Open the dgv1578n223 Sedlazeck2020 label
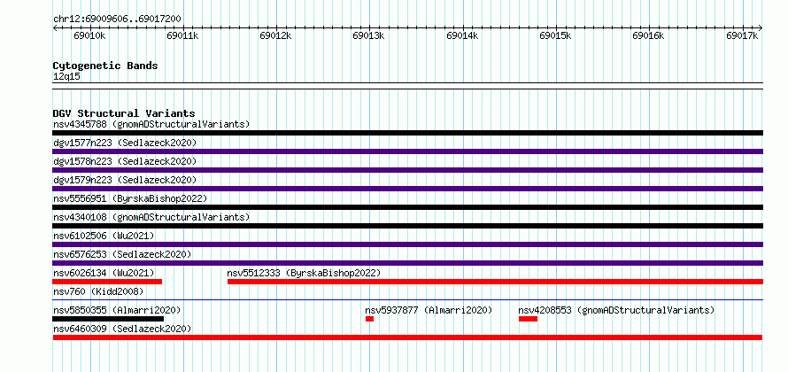The image size is (788, 372). [125, 161]
